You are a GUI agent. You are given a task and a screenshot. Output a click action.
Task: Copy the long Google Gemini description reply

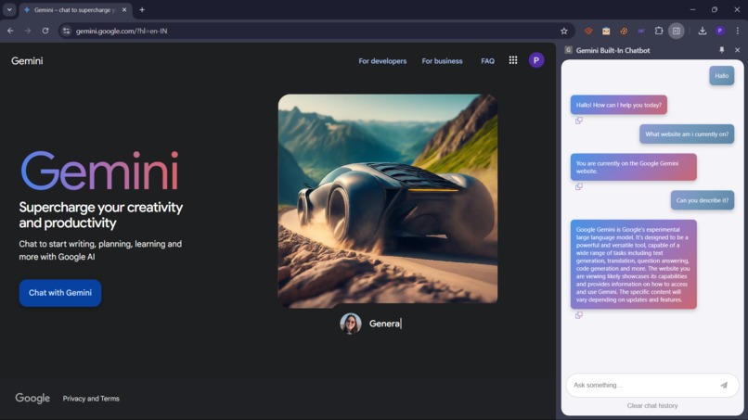click(579, 315)
